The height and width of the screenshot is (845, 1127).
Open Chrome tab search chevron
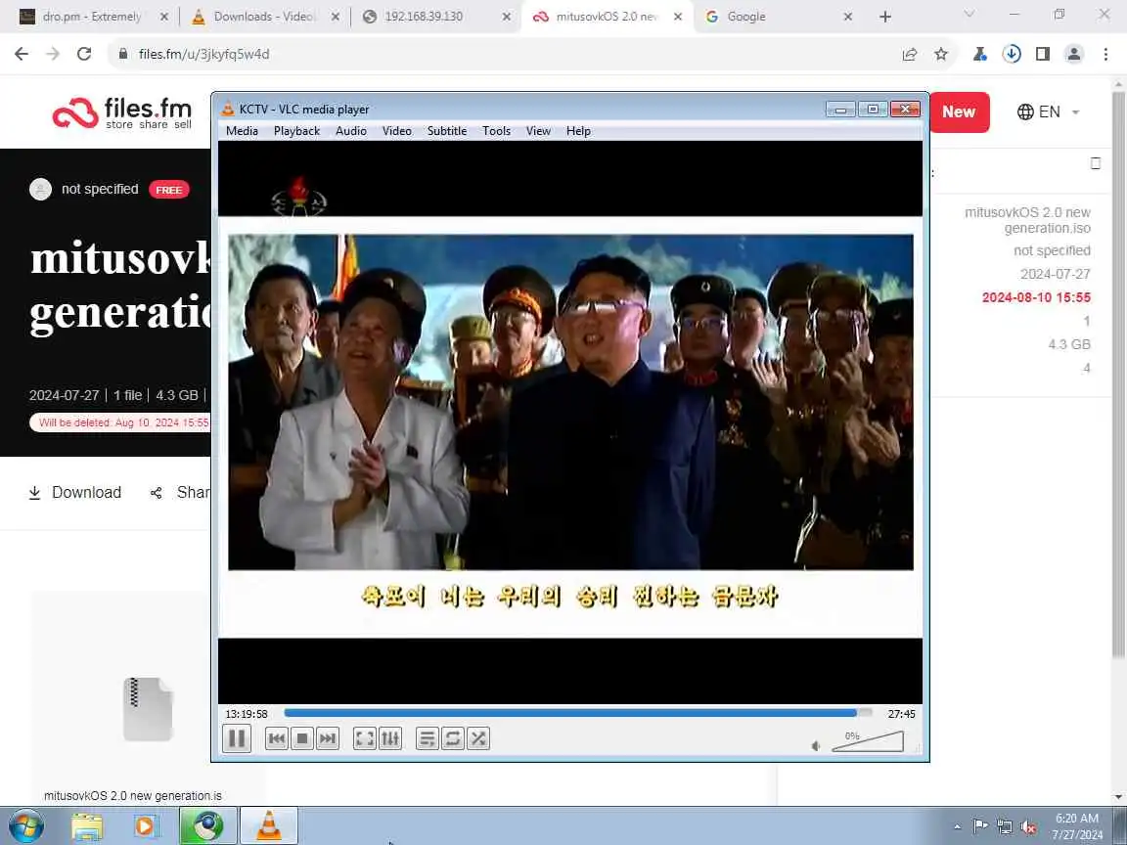(969, 14)
